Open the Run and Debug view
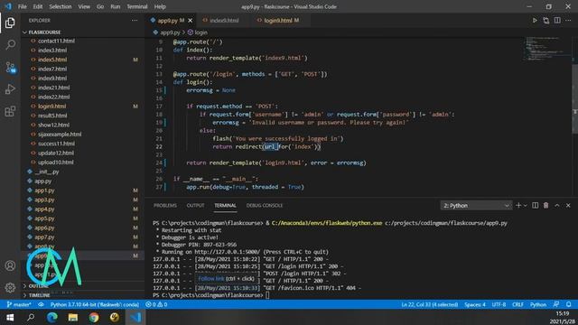 point(10,89)
